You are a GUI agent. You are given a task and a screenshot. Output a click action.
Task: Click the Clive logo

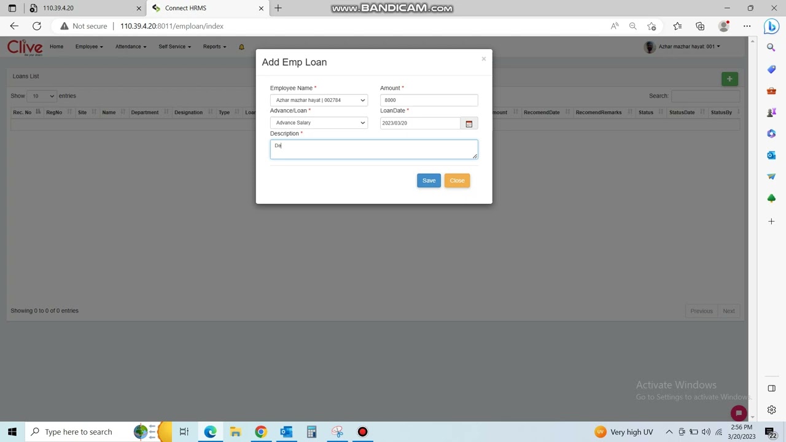coord(25,47)
